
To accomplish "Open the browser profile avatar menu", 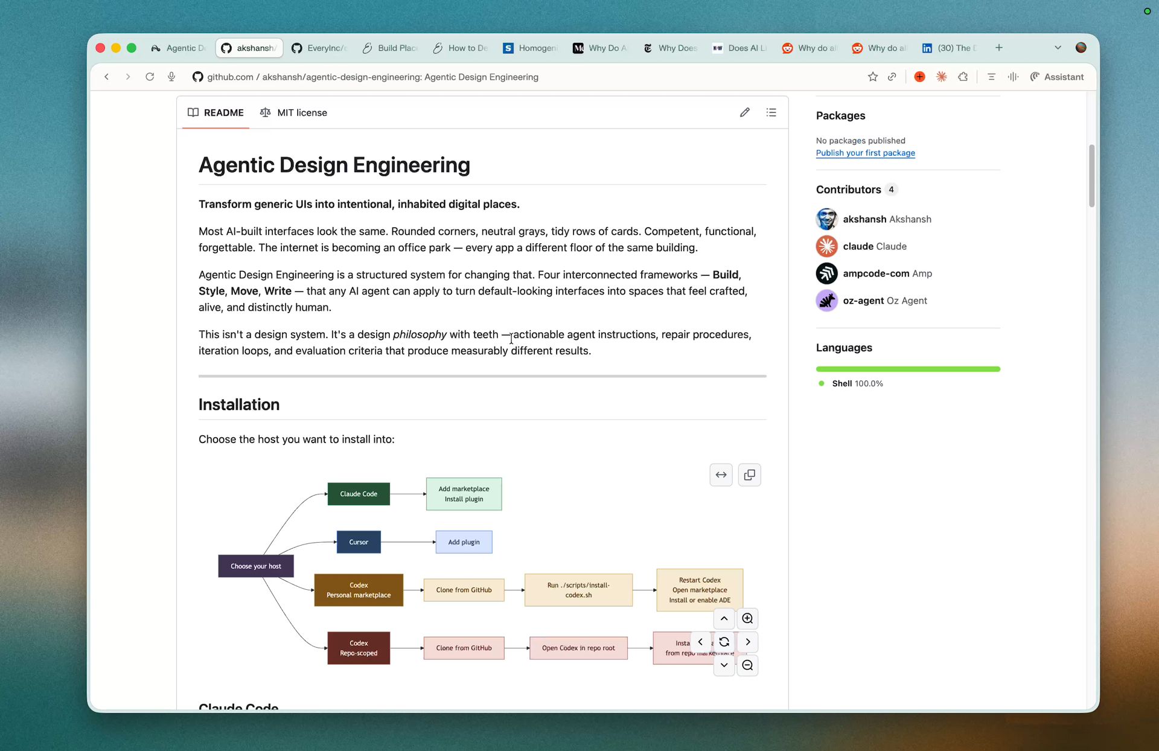I will (1081, 47).
